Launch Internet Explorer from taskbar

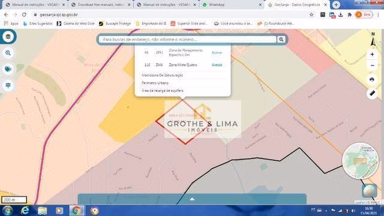click(25, 211)
